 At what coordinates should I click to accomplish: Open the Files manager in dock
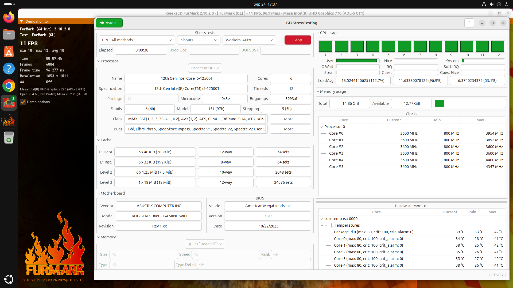(x=9, y=34)
